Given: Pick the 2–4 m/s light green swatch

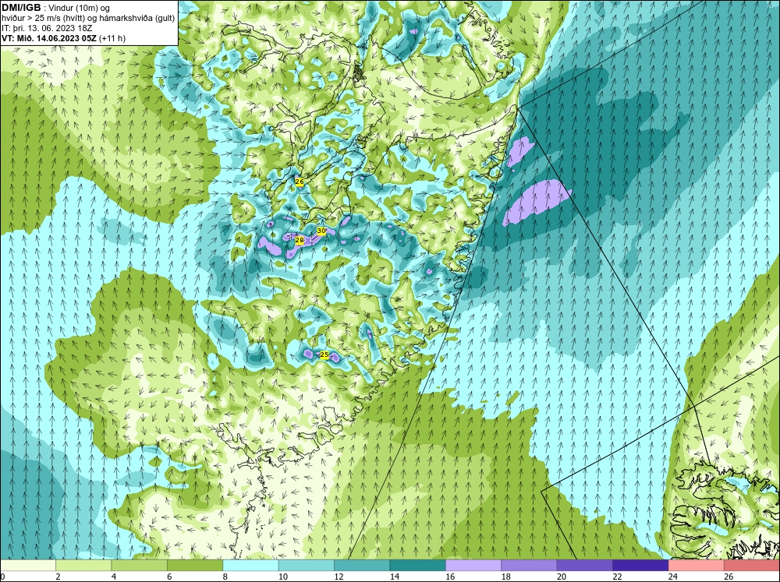Looking at the screenshot, I should 83,566.
